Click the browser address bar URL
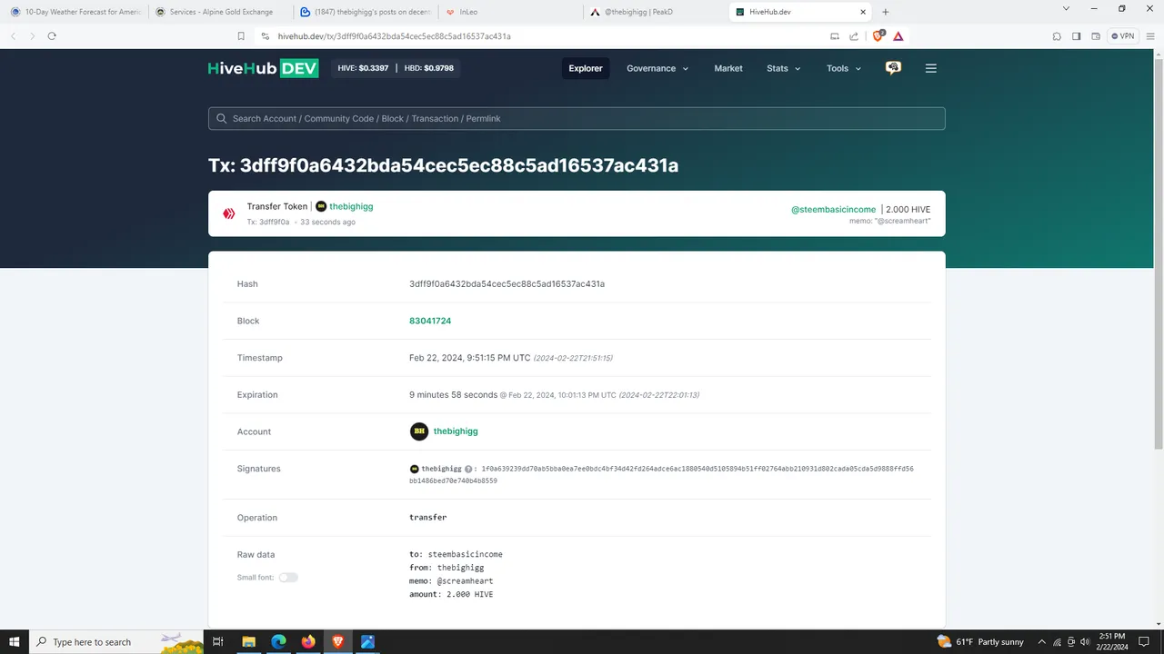The width and height of the screenshot is (1164, 654). click(x=394, y=36)
